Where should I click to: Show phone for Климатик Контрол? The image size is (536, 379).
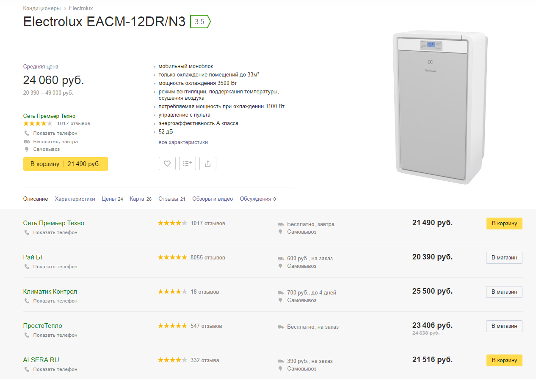pyautogui.click(x=55, y=301)
